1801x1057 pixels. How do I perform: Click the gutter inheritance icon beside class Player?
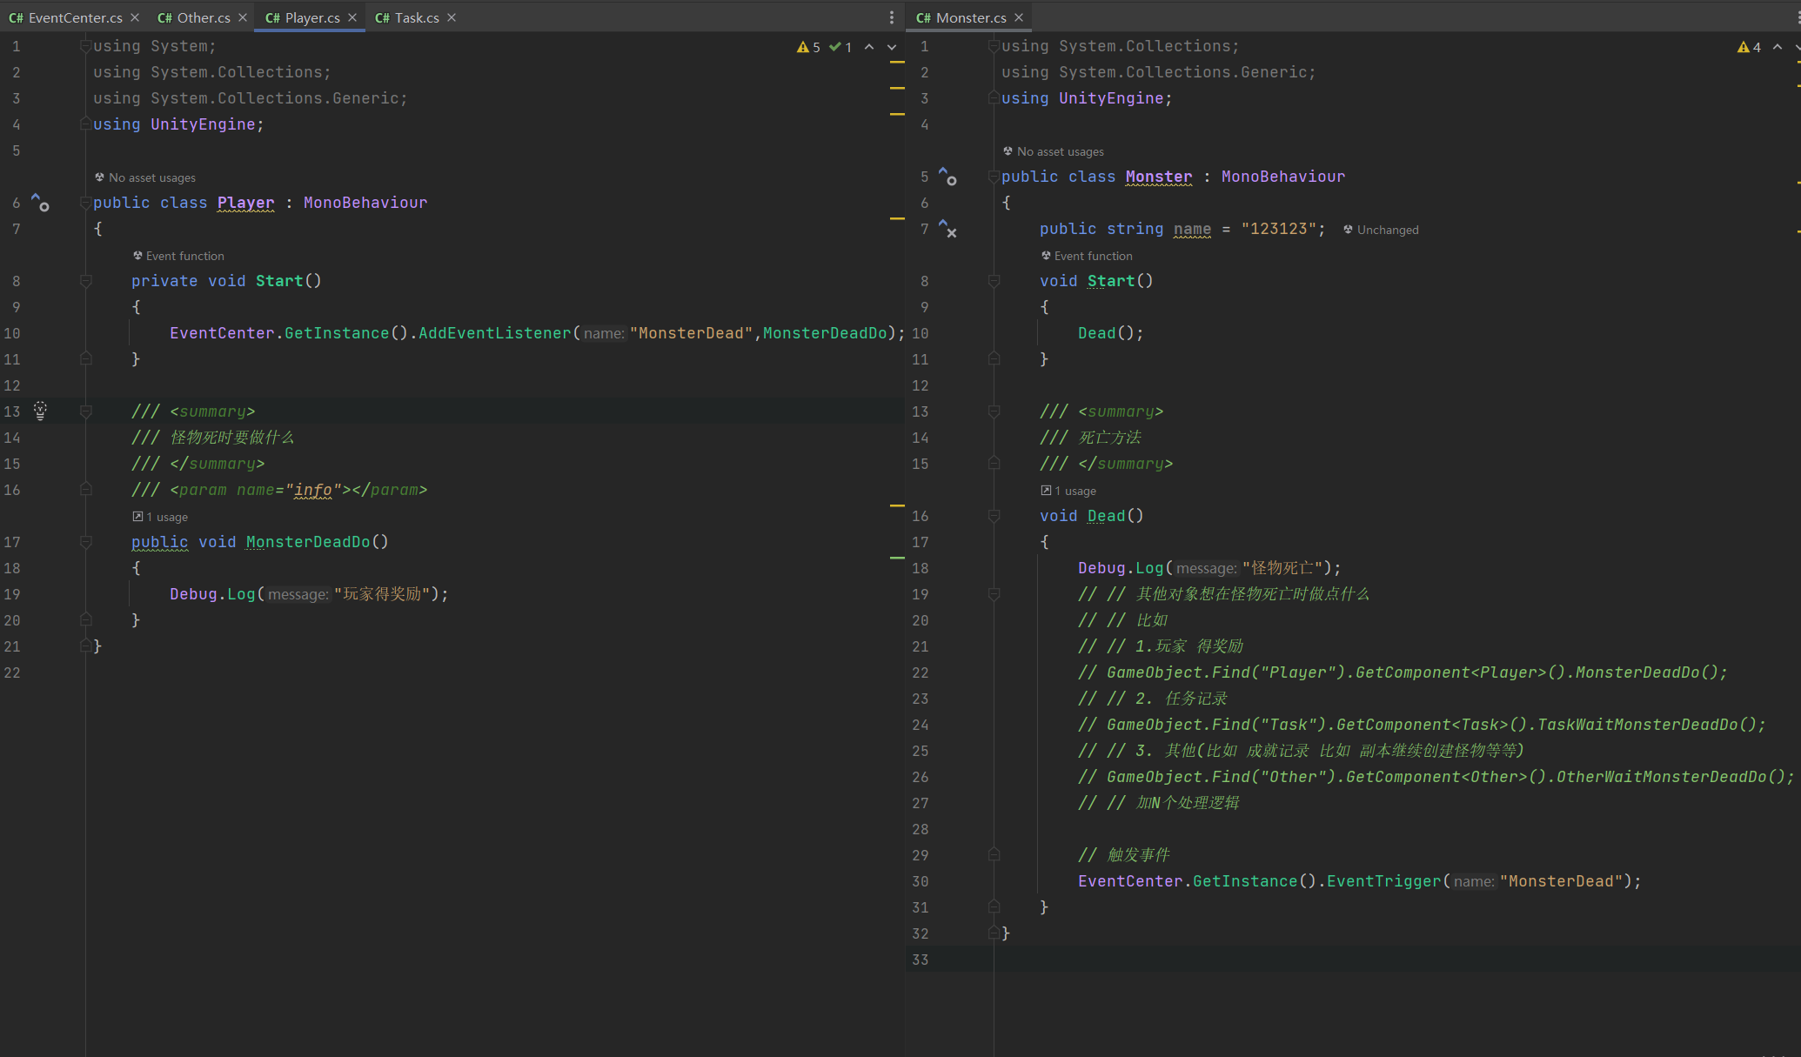[40, 203]
